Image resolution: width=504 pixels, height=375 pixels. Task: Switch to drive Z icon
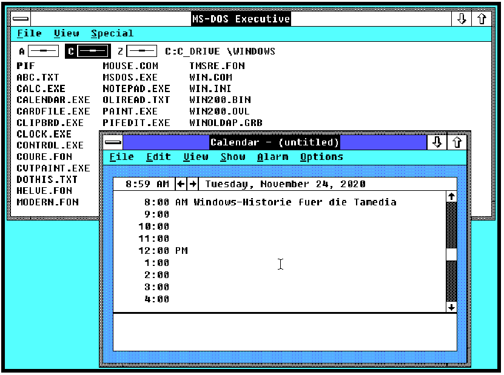pyautogui.click(x=142, y=51)
